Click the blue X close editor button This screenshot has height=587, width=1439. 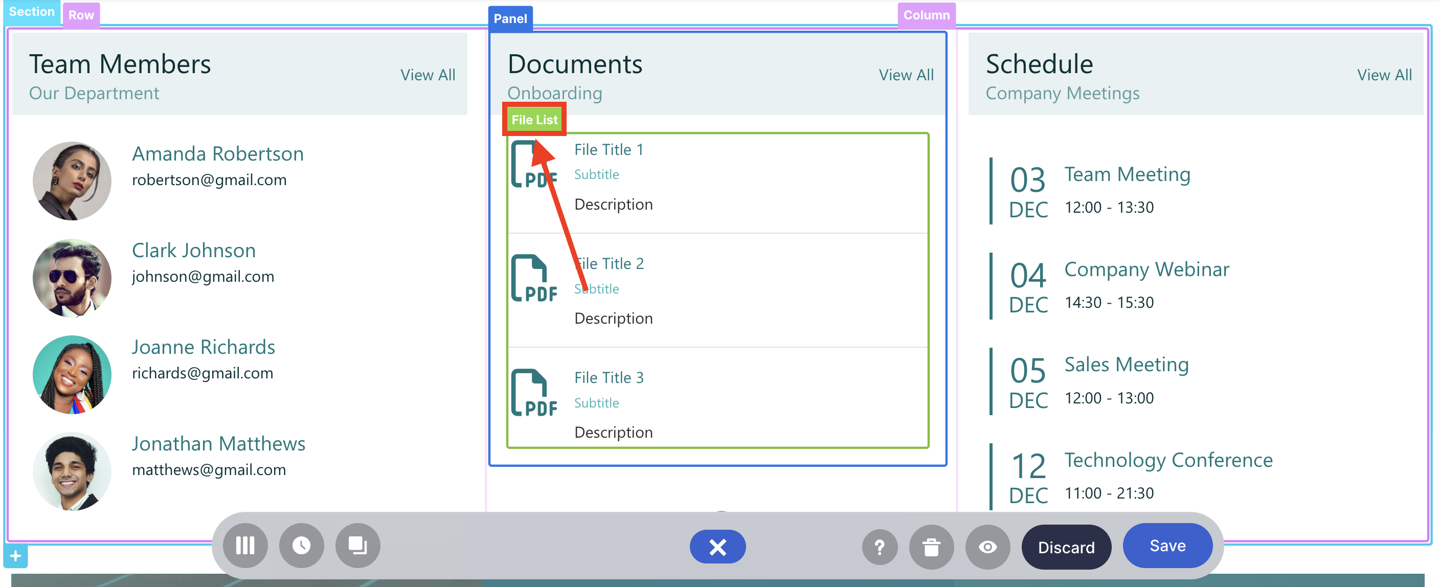[717, 547]
